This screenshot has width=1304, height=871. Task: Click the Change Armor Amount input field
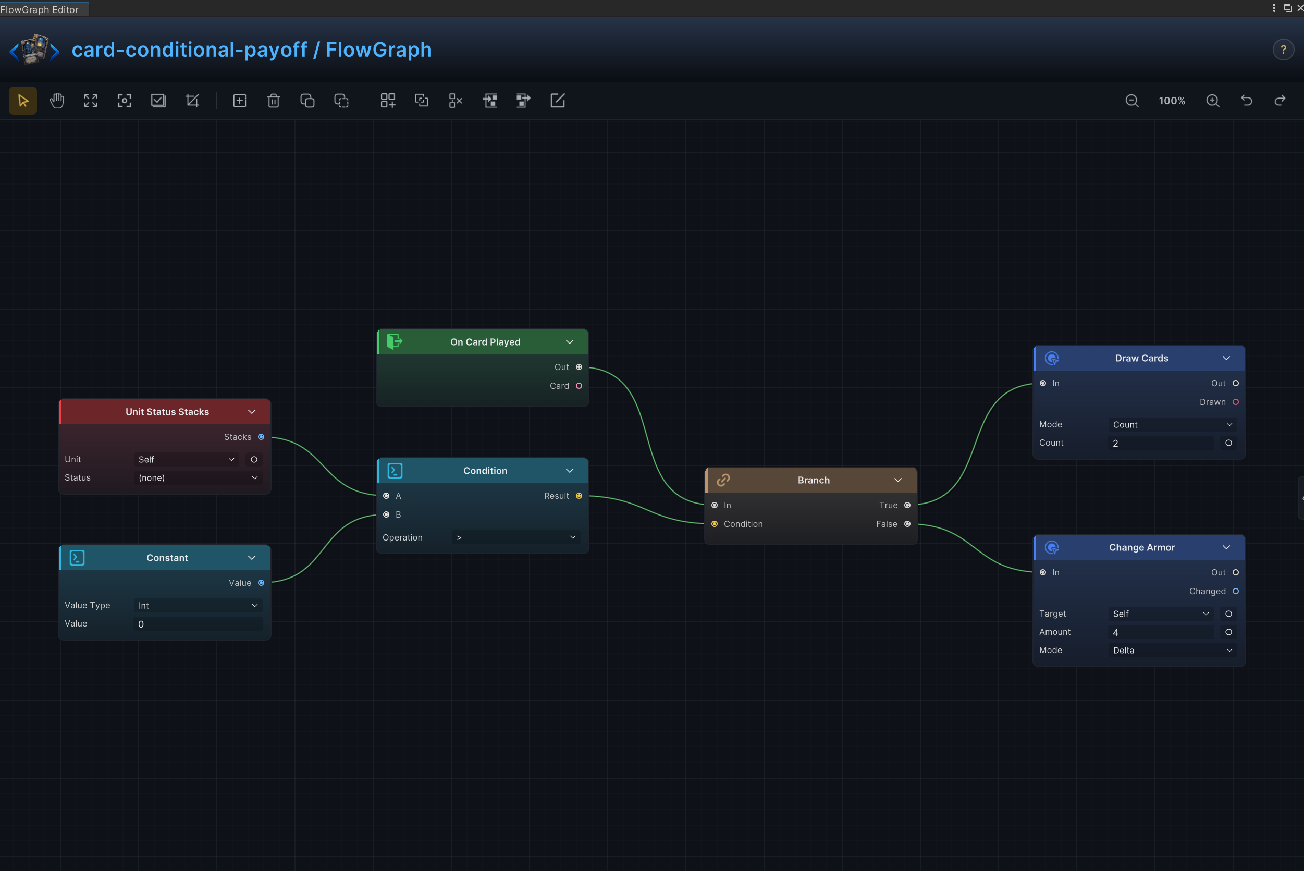(x=1160, y=632)
